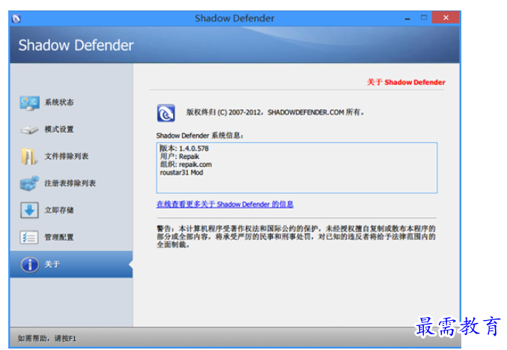507x350 pixels.
Task: Click inside the system info text box
Action: 297,168
